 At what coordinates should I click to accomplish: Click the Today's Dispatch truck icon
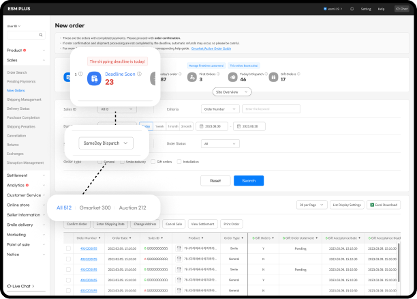(234, 77)
